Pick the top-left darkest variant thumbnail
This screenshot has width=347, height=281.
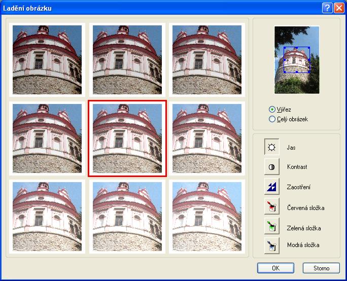(x=47, y=60)
